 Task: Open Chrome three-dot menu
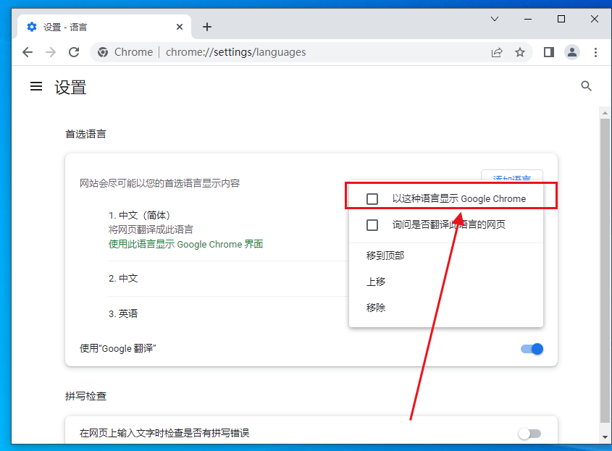(595, 52)
